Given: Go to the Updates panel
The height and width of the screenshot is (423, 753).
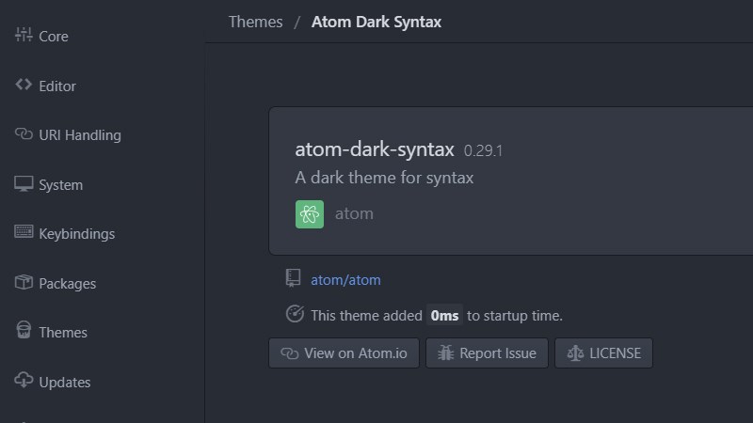Looking at the screenshot, I should [64, 382].
